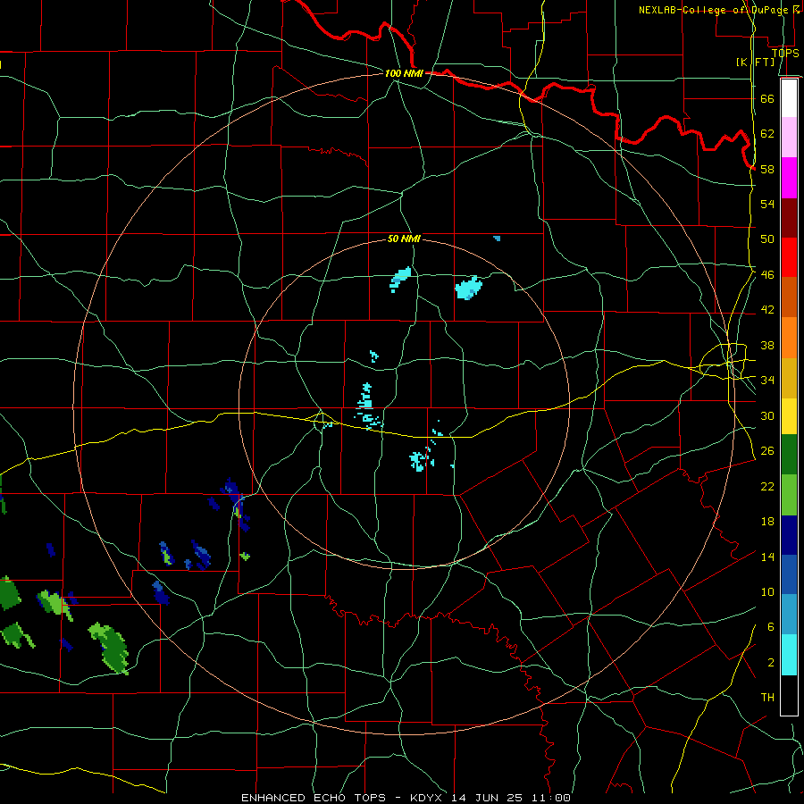Click the legend value '14'
The height and width of the screenshot is (804, 804).
pos(767,557)
